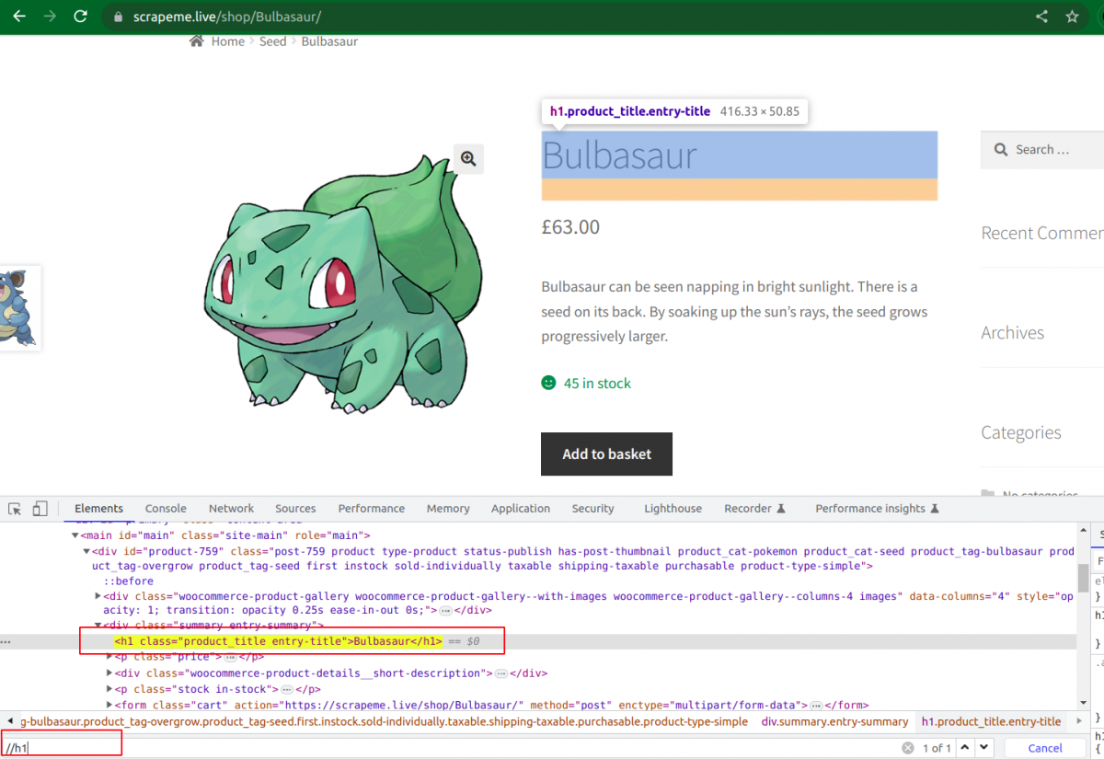Select the inspect element picker icon
Viewport: 1104px width, 759px height.
pyautogui.click(x=14, y=507)
